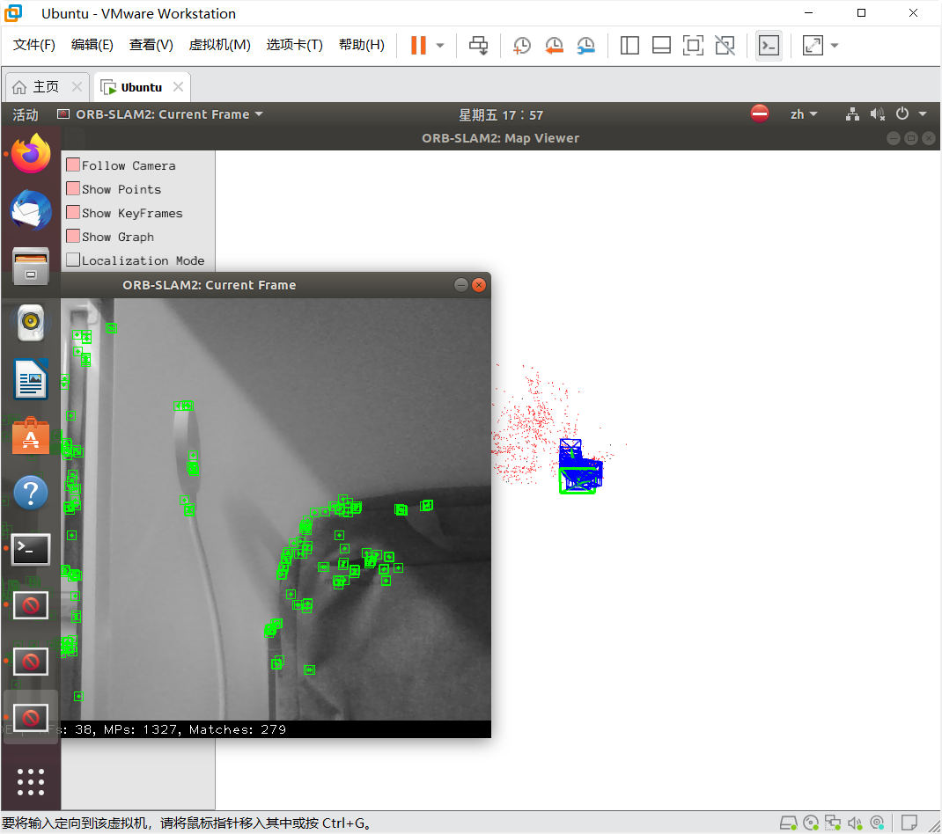Open Ubuntu Software store icon
The image size is (942, 834).
tap(31, 435)
